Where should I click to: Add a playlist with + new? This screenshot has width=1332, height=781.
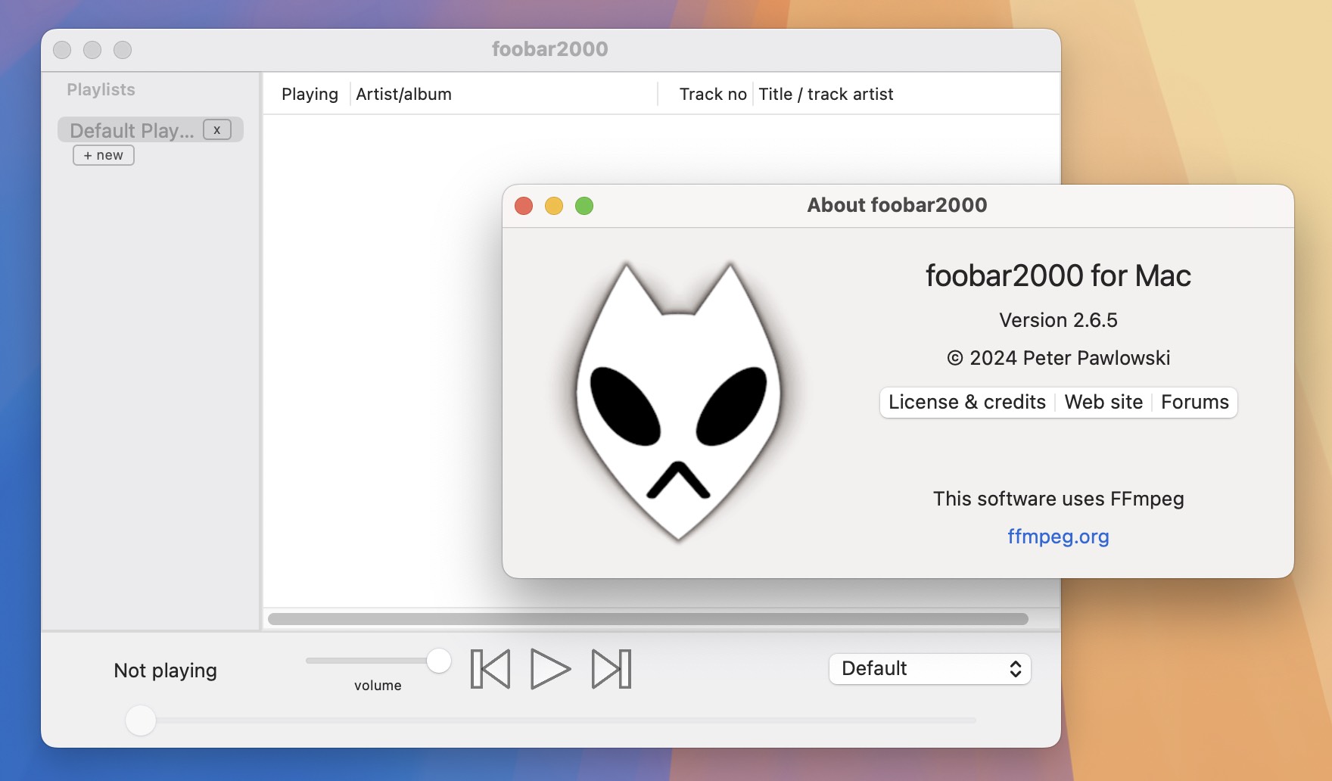pos(104,155)
